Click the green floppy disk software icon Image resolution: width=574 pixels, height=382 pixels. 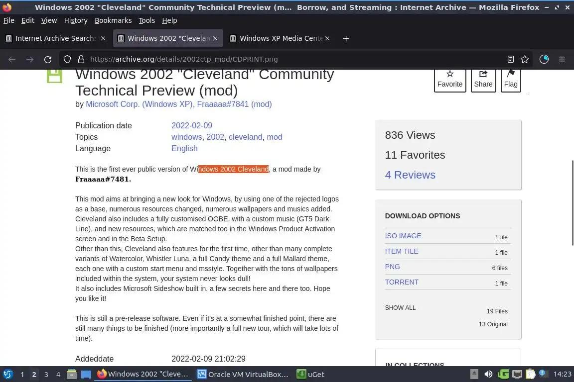tap(54, 77)
